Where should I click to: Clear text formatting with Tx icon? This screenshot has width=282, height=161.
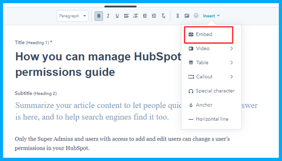tap(163, 16)
